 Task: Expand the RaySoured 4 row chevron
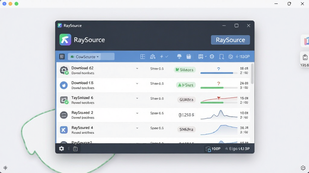pos(137,128)
